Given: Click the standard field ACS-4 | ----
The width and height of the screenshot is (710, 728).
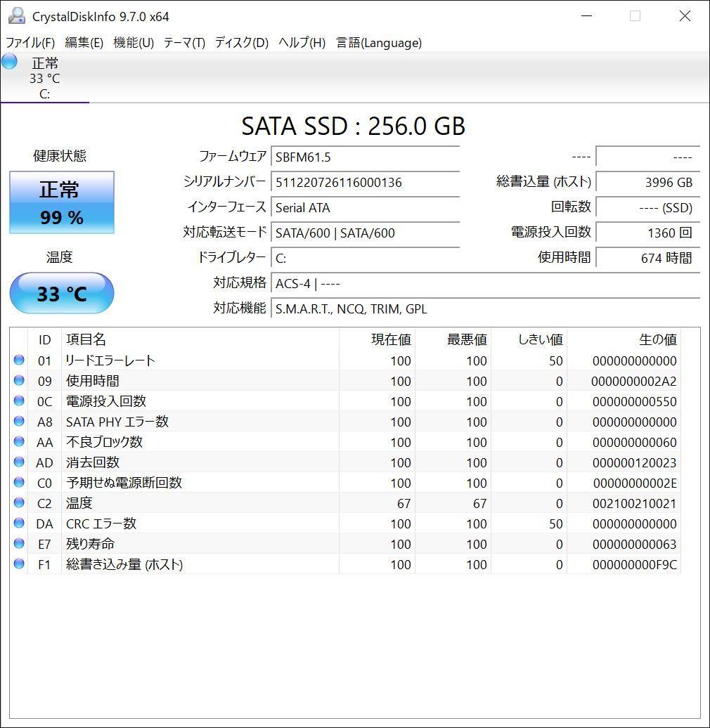Looking at the screenshot, I should 486,283.
